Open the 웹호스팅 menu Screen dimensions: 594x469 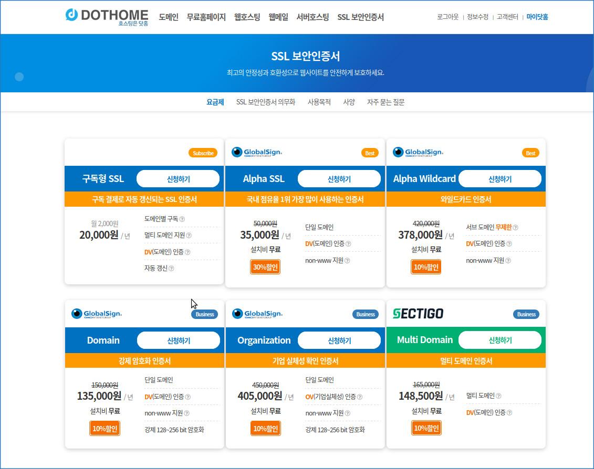click(x=247, y=17)
